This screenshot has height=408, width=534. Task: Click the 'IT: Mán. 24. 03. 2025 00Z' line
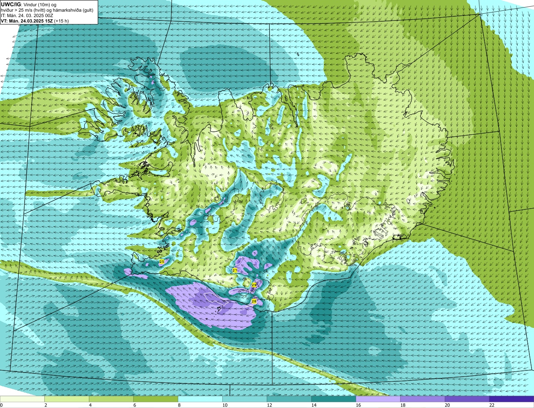tap(27, 15)
